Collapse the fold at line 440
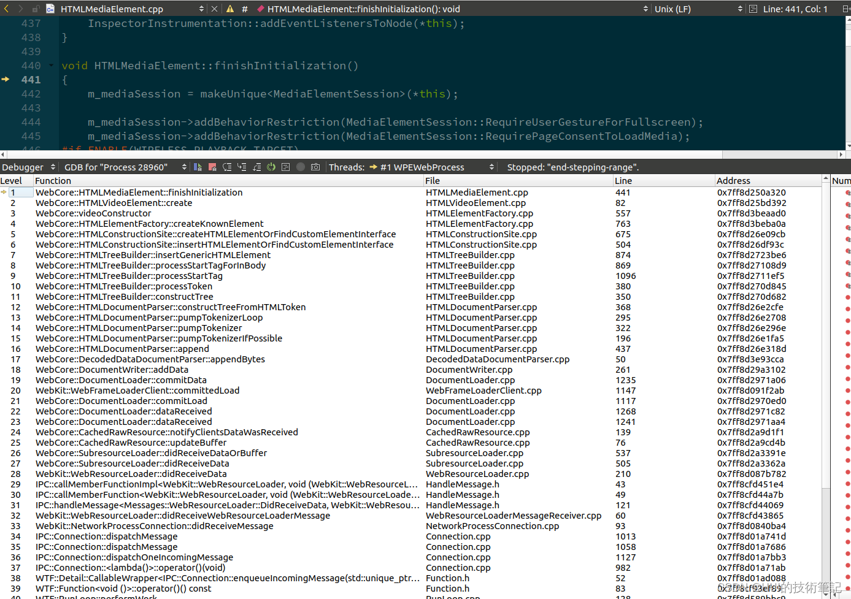The width and height of the screenshot is (851, 599). click(52, 66)
